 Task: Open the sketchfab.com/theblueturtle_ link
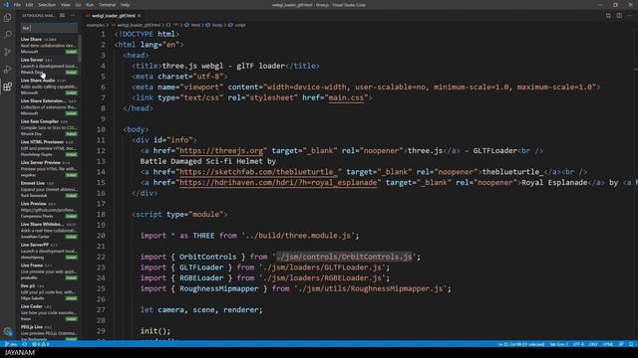pos(258,172)
